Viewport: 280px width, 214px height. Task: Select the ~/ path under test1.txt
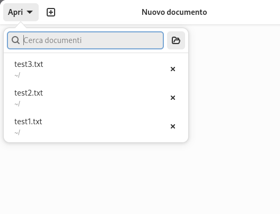[x=17, y=133]
